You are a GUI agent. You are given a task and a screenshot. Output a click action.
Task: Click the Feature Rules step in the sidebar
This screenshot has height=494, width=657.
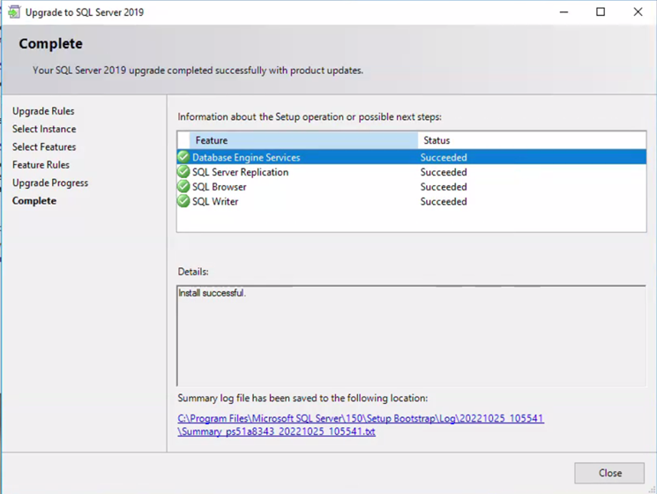tap(41, 165)
